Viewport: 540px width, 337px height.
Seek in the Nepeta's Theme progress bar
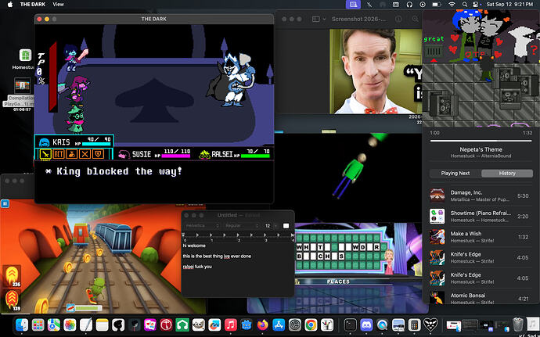(481, 141)
